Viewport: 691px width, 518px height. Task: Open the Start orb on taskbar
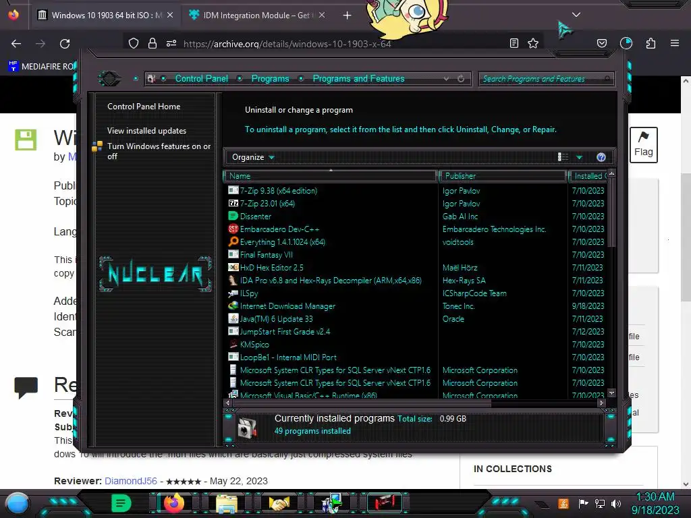(18, 504)
